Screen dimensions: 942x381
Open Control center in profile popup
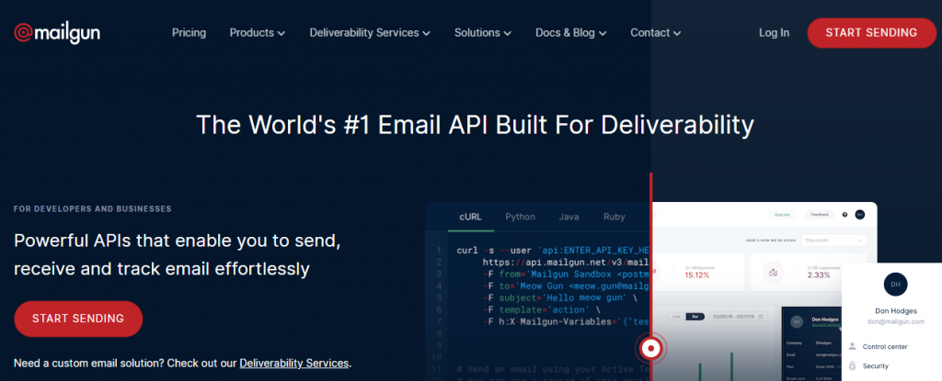885,347
